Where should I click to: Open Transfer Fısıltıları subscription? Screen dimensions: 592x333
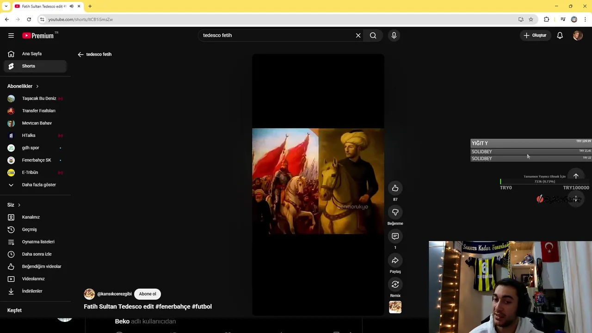click(35, 111)
